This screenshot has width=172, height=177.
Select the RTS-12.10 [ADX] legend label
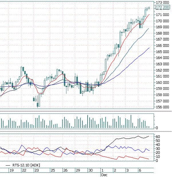pos(26,165)
